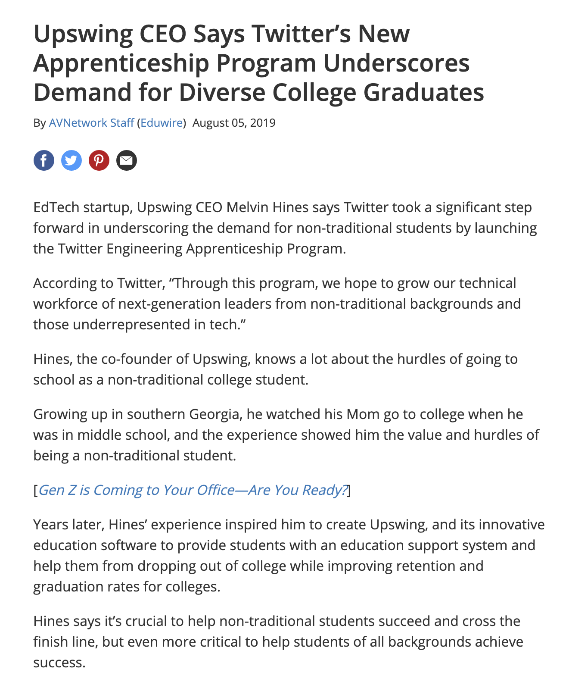Viewport: 572px width, 682px height.
Task: Click the paragraph starting 'Hines, the co-founder'
Action: (276, 369)
